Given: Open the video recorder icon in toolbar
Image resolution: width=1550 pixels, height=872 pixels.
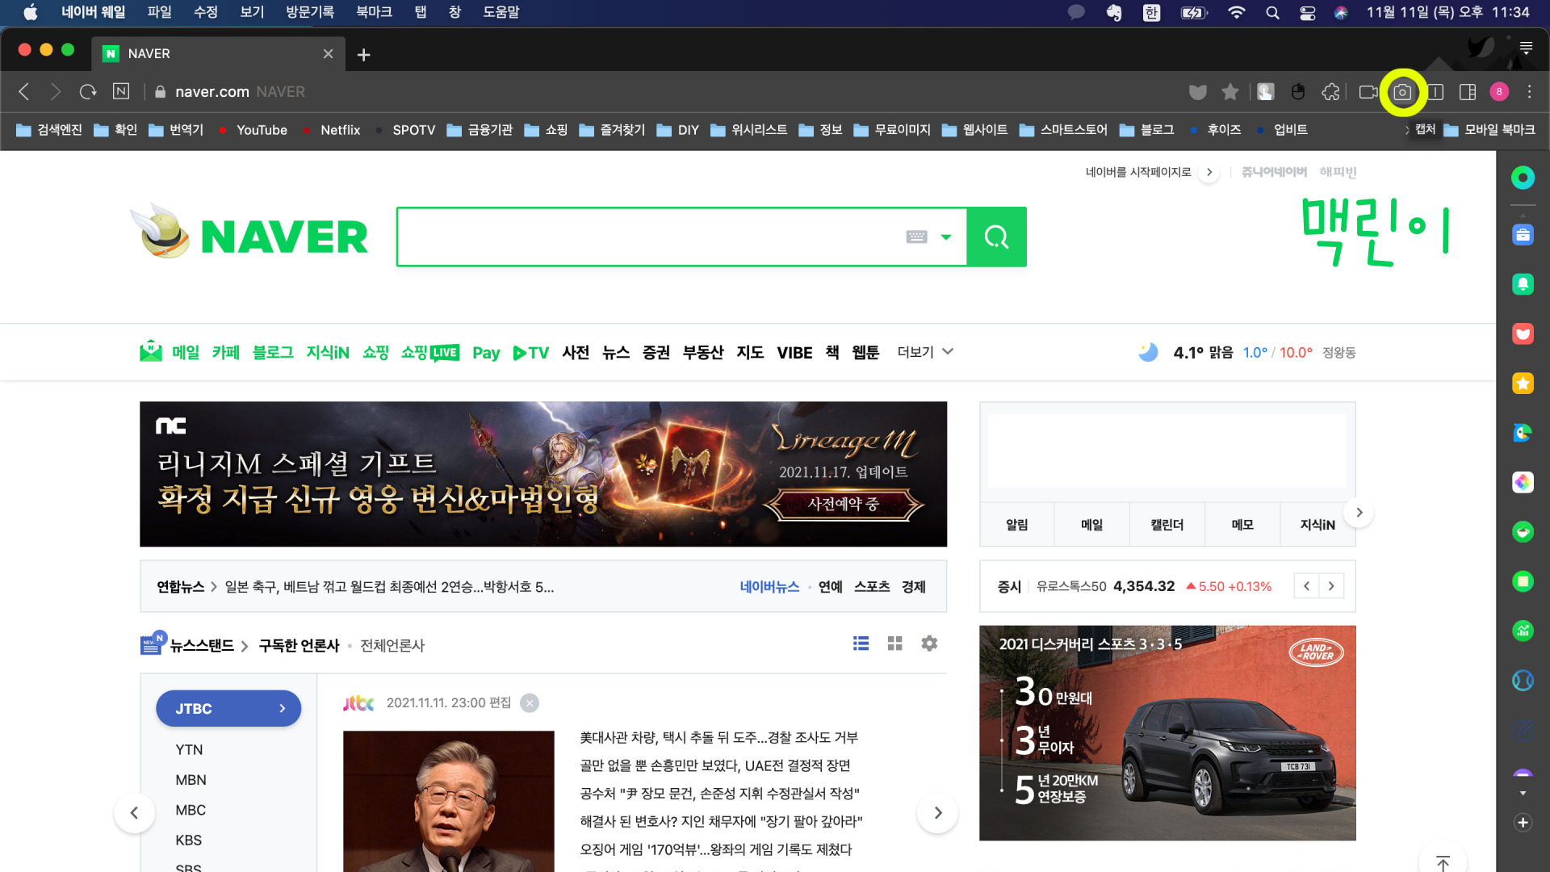Looking at the screenshot, I should pyautogui.click(x=1368, y=92).
